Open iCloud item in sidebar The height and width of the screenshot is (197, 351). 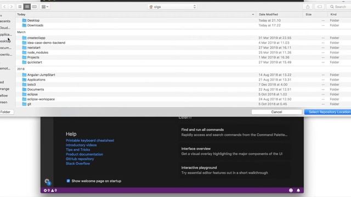(5, 28)
